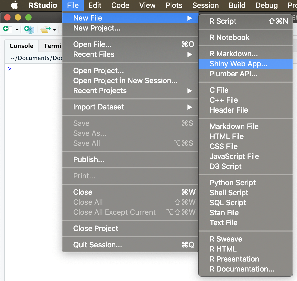297x281 pixels.
Task: Create a new Markdown File
Action: click(246, 126)
